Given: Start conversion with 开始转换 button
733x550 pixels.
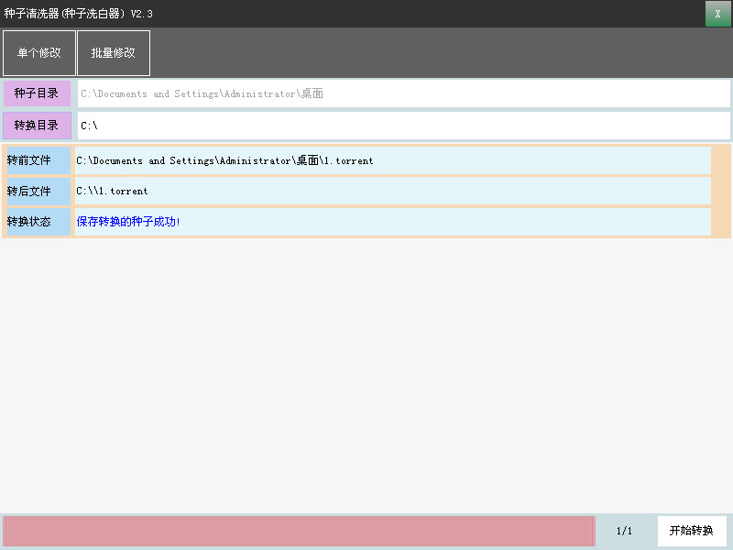Looking at the screenshot, I should [x=692, y=531].
